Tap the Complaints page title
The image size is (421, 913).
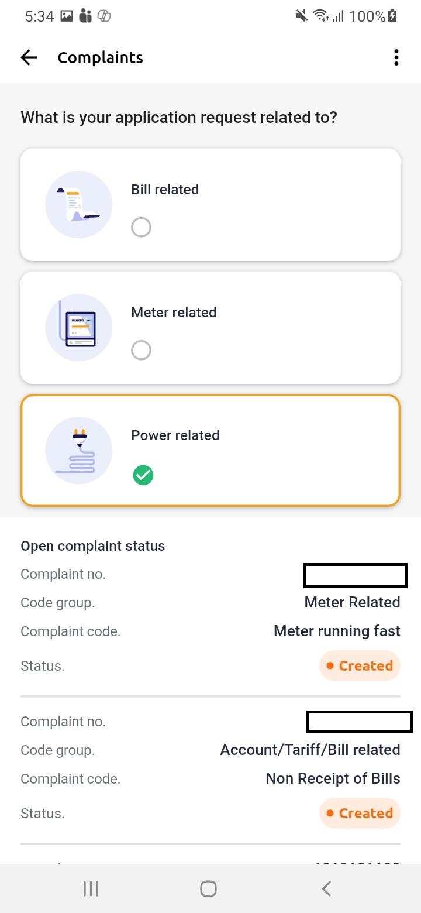[x=101, y=57]
